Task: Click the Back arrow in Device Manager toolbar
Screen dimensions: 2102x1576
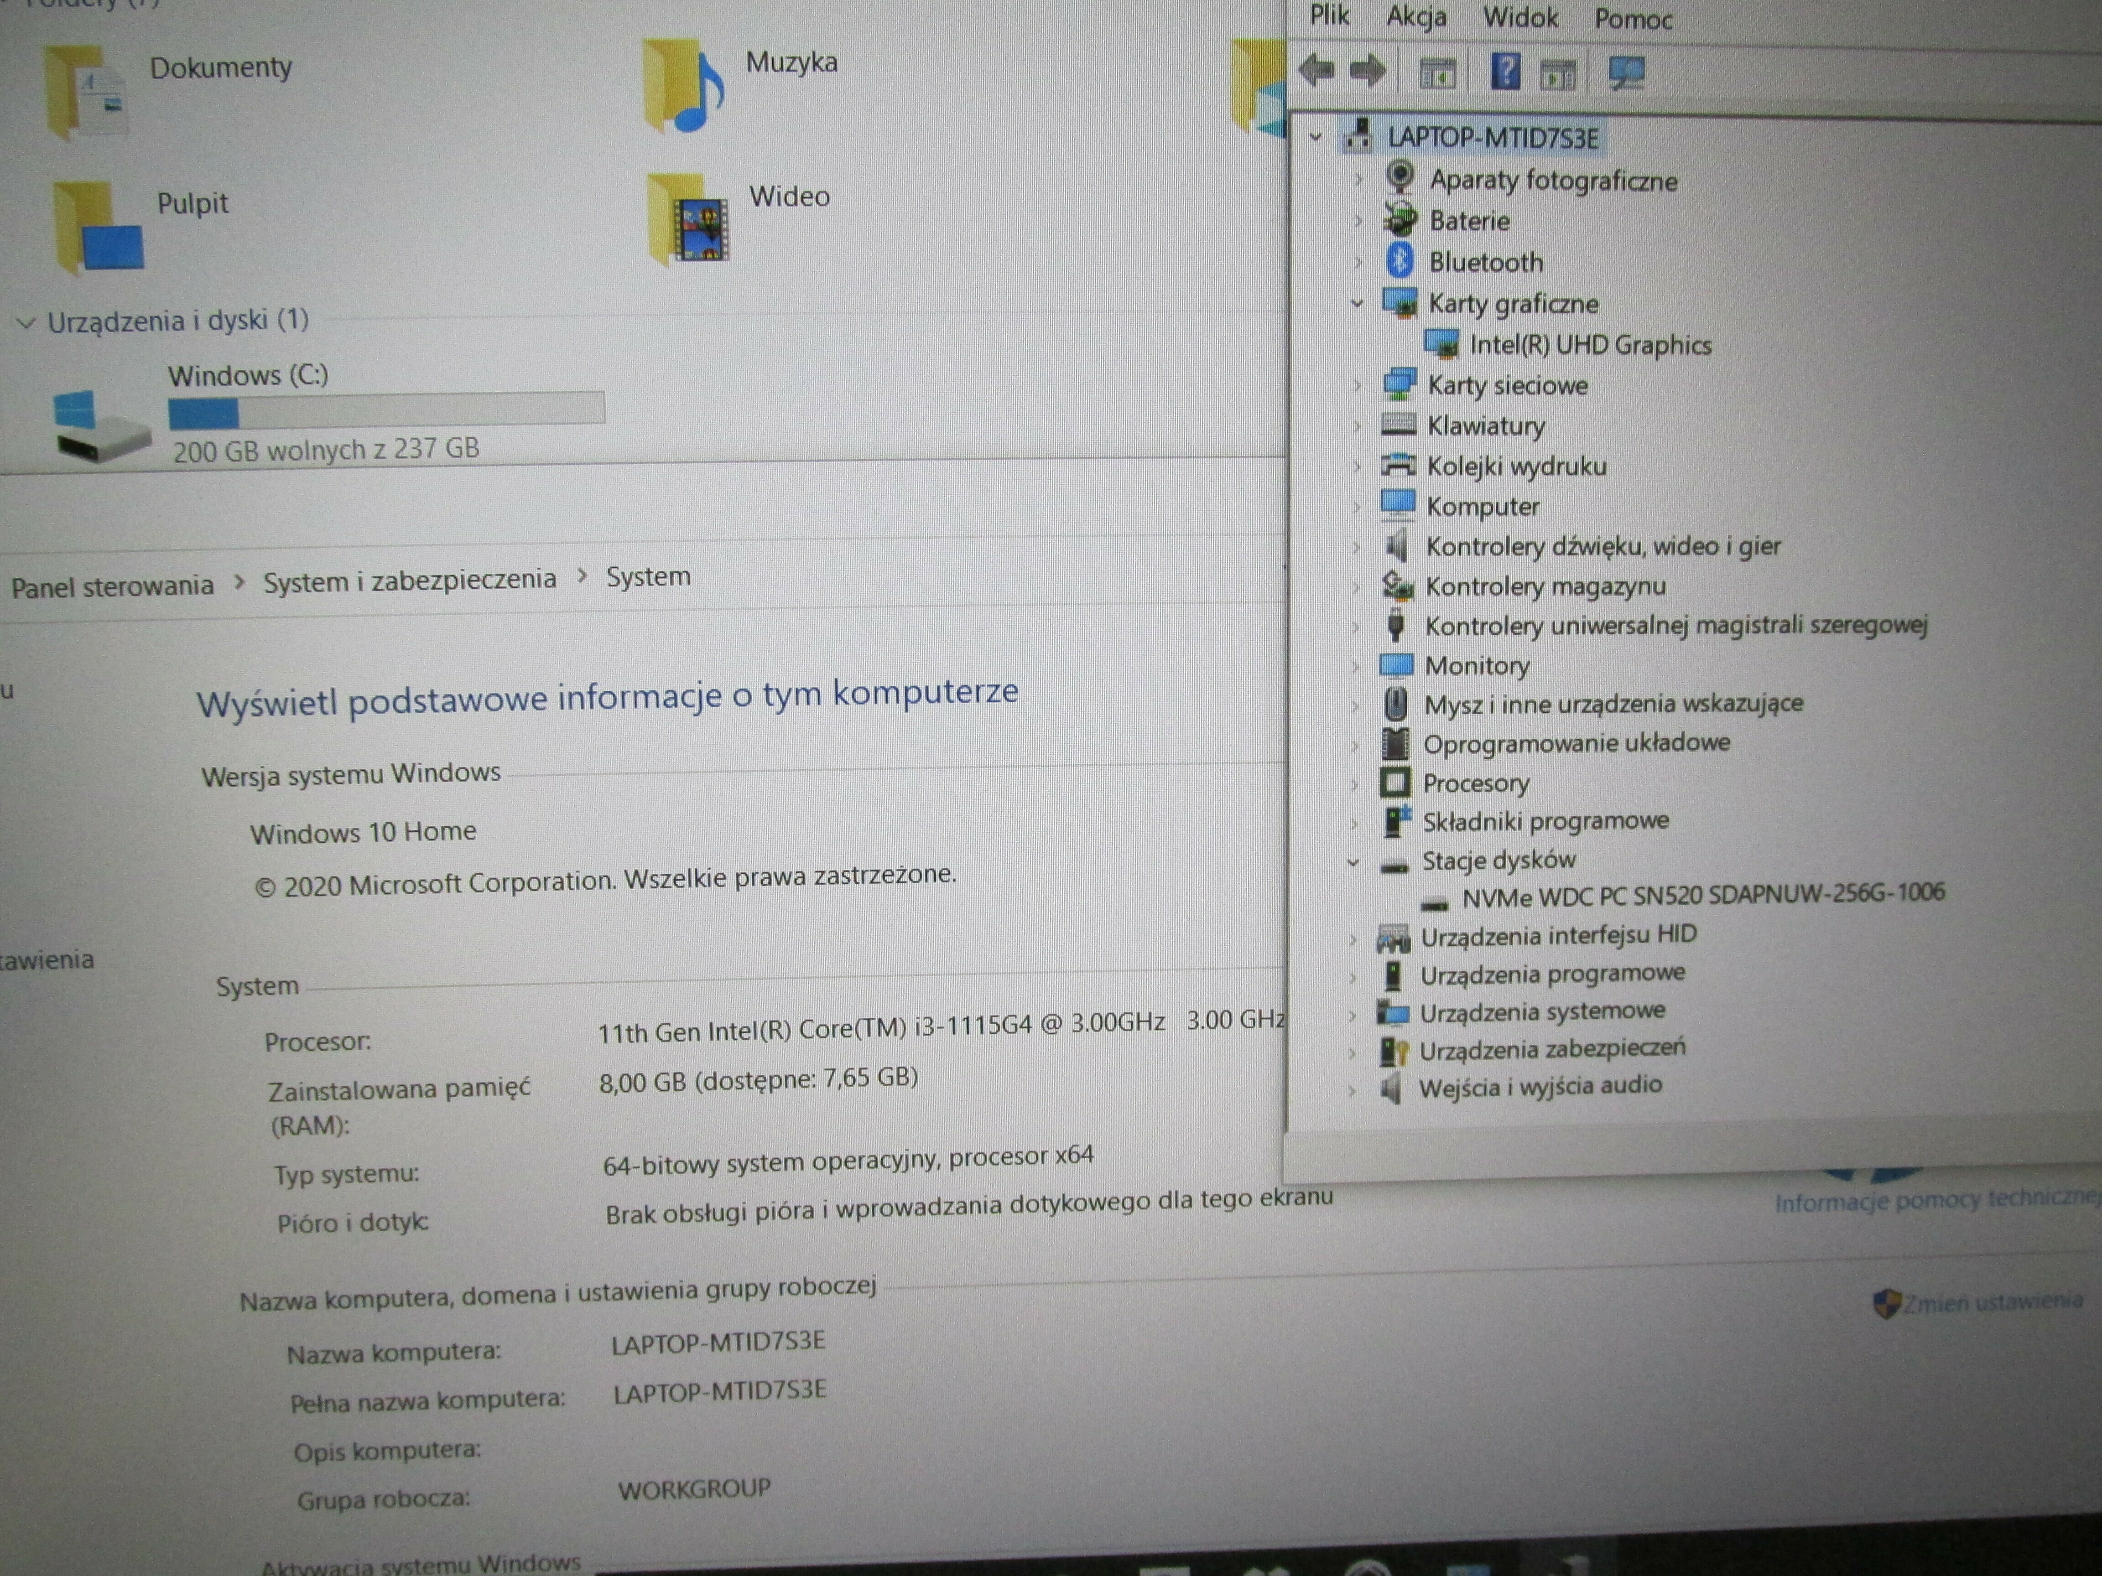Action: [x=1316, y=70]
